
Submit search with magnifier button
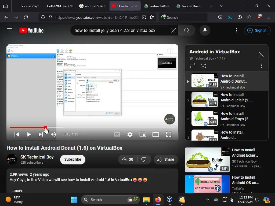(x=187, y=30)
